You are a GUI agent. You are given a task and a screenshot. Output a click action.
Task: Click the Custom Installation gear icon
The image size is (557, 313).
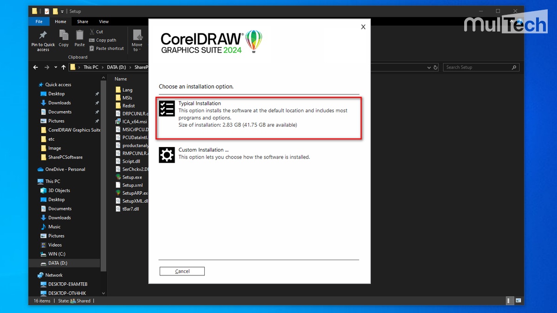tap(167, 155)
